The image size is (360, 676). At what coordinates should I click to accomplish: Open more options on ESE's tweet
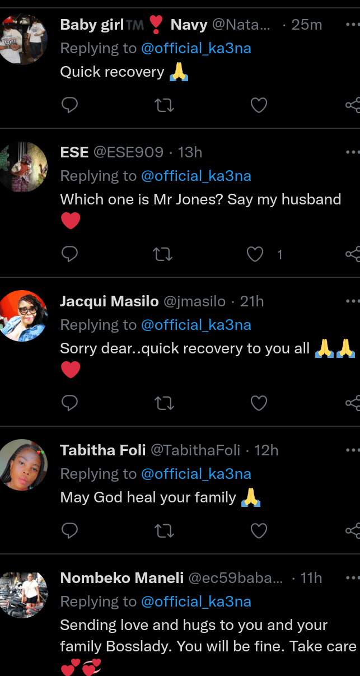(x=352, y=152)
